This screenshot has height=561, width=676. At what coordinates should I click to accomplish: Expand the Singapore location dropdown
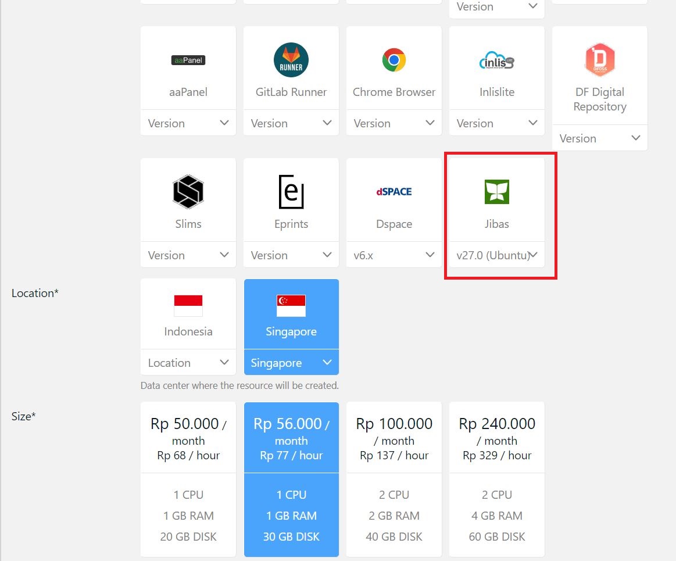291,363
